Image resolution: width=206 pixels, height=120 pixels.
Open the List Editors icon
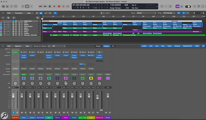point(195,6)
